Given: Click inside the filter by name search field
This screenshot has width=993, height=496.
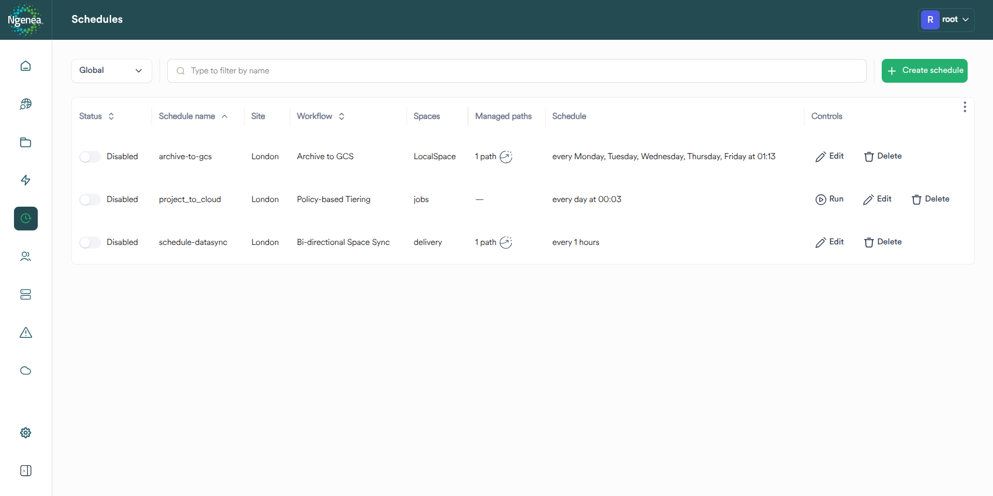Looking at the screenshot, I should (x=516, y=71).
